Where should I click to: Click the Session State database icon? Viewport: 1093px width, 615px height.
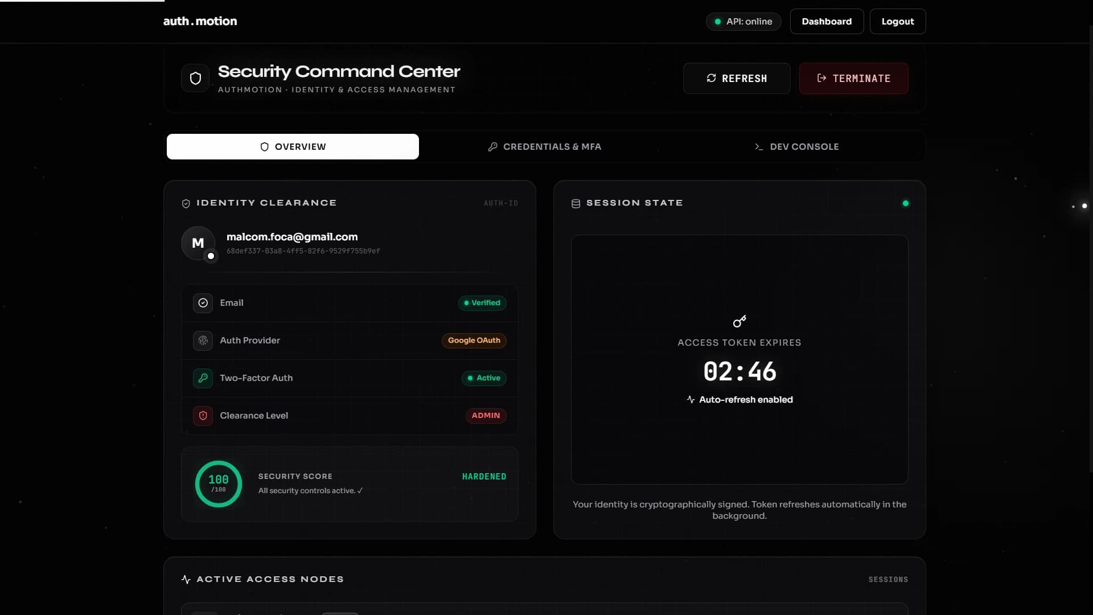pyautogui.click(x=576, y=203)
